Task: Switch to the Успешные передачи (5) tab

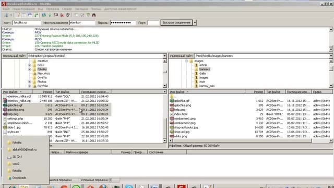Action: (96, 180)
